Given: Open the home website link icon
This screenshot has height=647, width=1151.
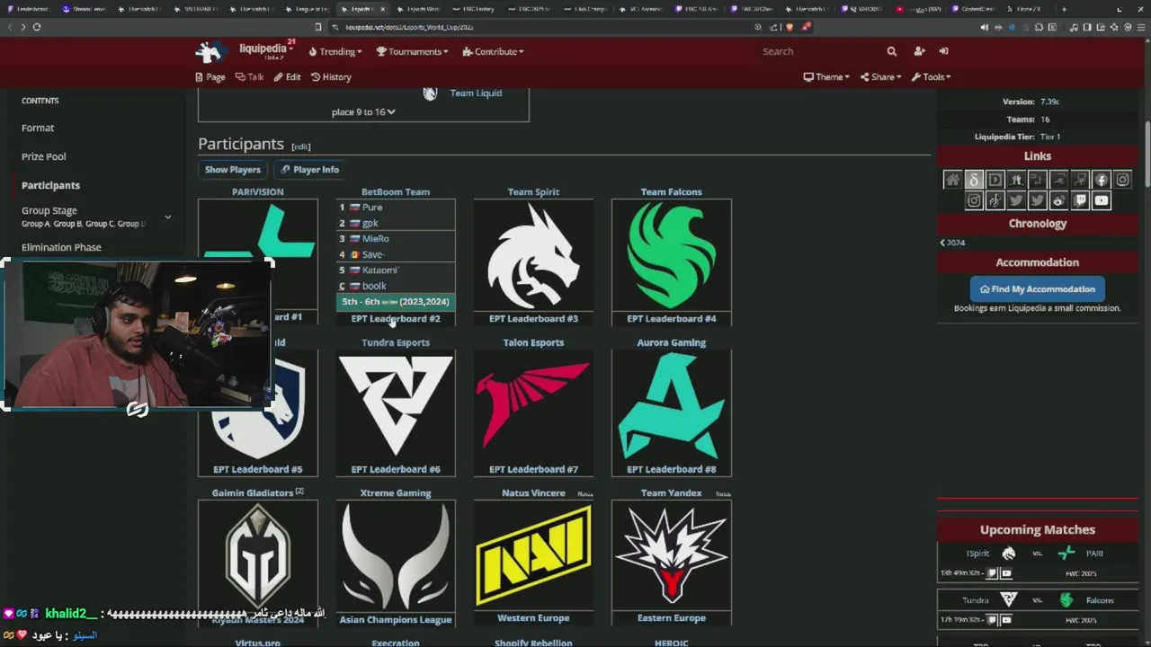Looking at the screenshot, I should click(952, 180).
